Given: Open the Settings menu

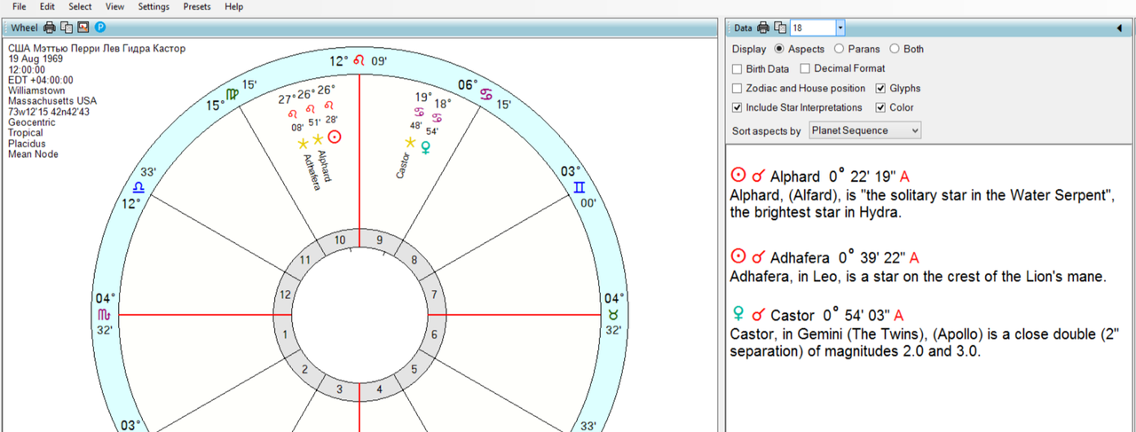Looking at the screenshot, I should [x=154, y=6].
